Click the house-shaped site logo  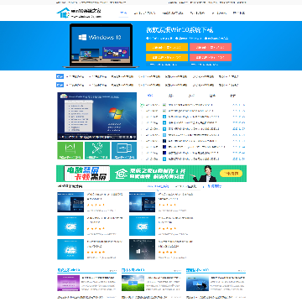pyautogui.click(x=63, y=13)
